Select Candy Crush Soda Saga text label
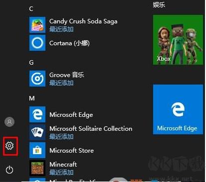Screen dimensions: 206x182 pyautogui.click(x=83, y=21)
